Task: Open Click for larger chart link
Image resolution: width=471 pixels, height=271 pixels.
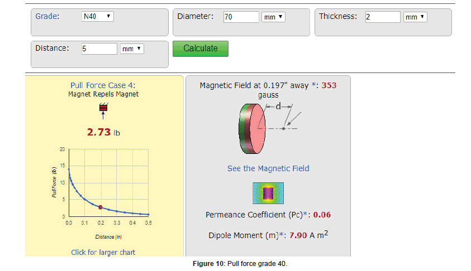Action: 103,252
